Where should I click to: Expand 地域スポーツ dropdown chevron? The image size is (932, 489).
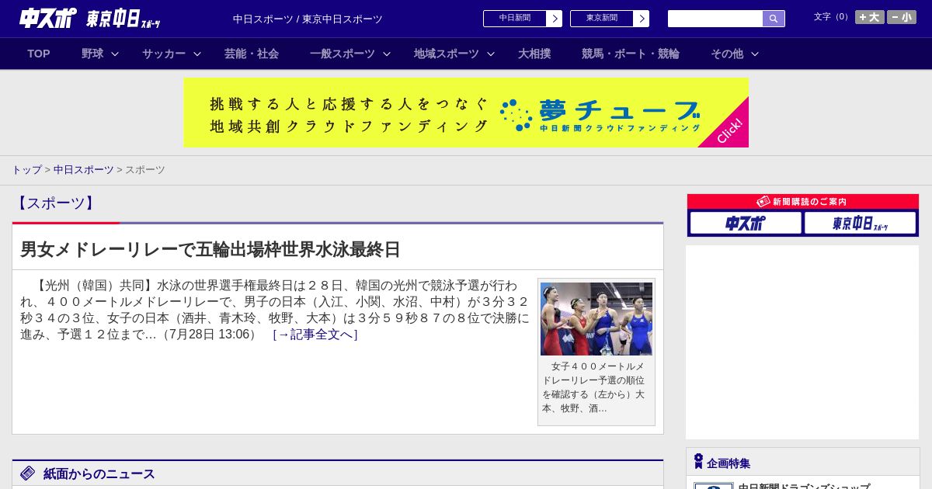[491, 54]
